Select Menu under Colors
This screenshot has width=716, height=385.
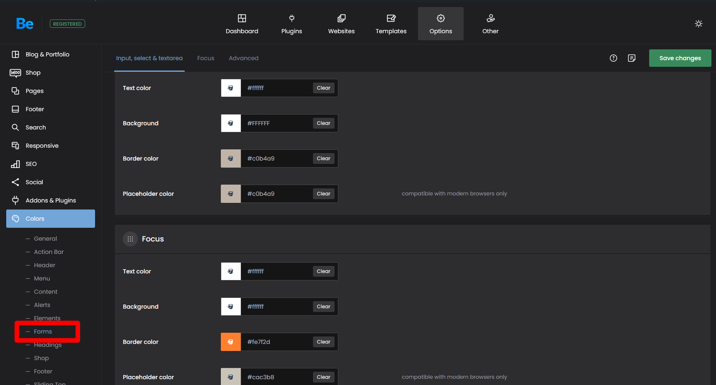[x=42, y=278]
